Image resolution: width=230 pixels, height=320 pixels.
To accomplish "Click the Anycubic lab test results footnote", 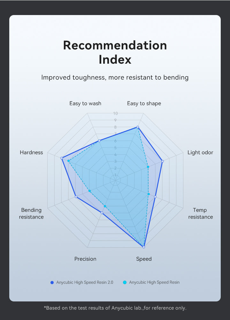I will tap(115, 308).
